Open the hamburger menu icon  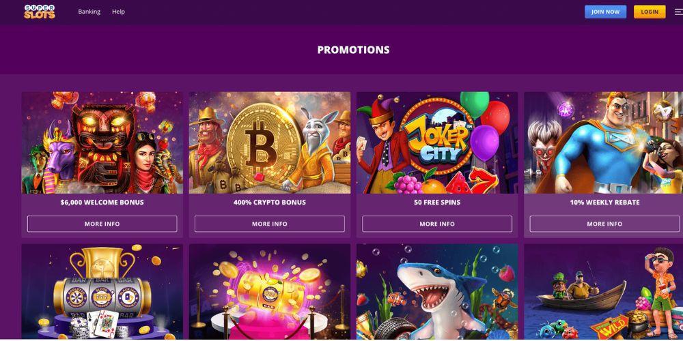(x=679, y=12)
